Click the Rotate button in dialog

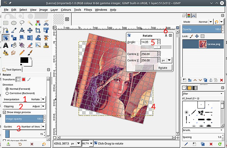[x=163, y=68]
